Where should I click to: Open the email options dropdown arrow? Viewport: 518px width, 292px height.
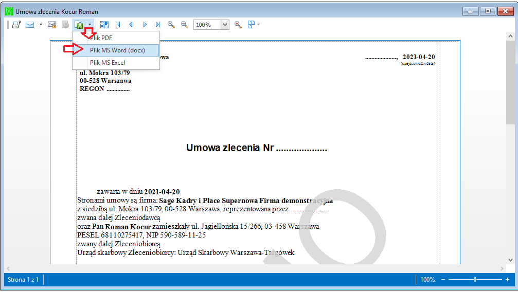point(41,25)
